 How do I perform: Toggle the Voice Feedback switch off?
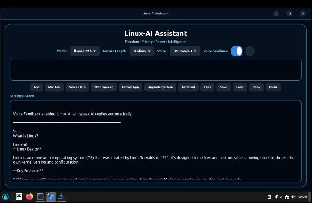pyautogui.click(x=237, y=51)
